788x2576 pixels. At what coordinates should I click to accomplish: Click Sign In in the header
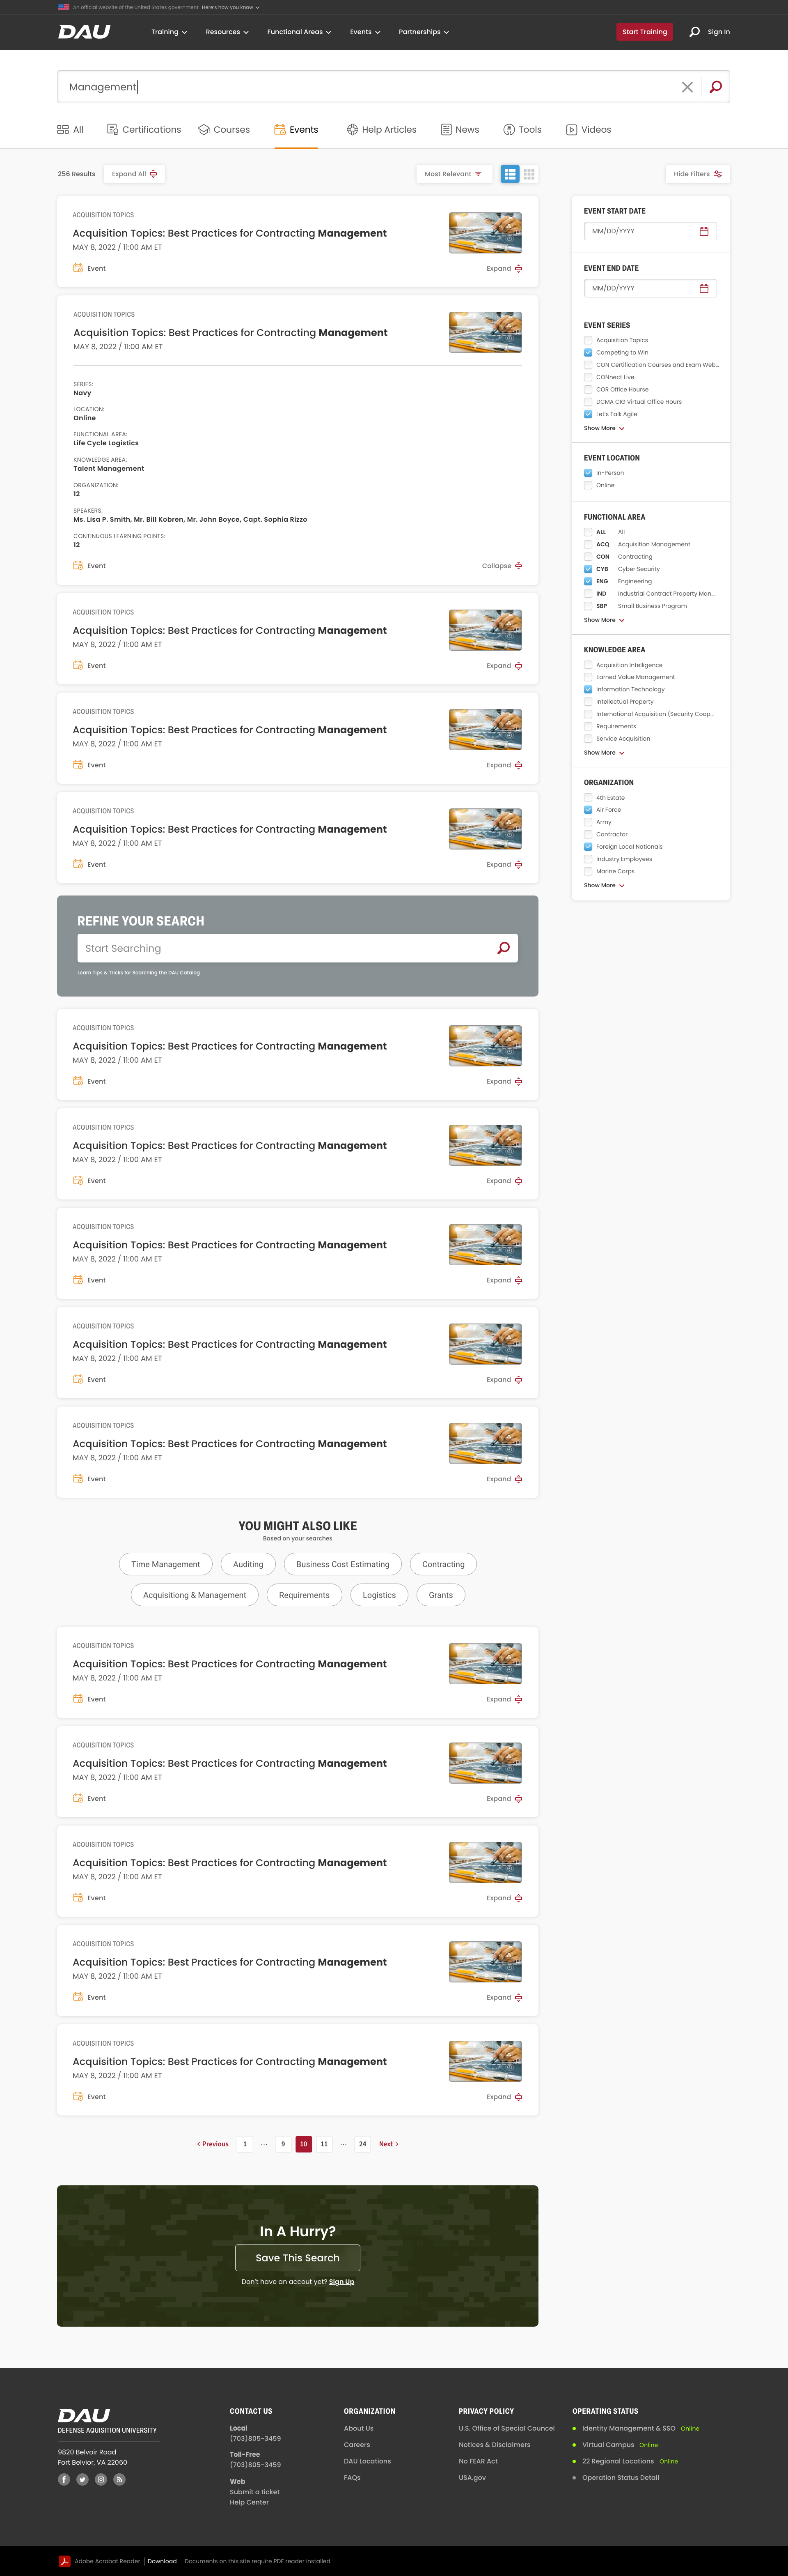click(x=719, y=32)
